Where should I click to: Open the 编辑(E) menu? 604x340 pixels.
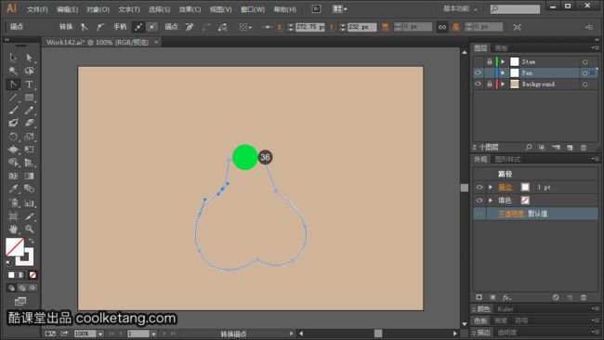68,9
